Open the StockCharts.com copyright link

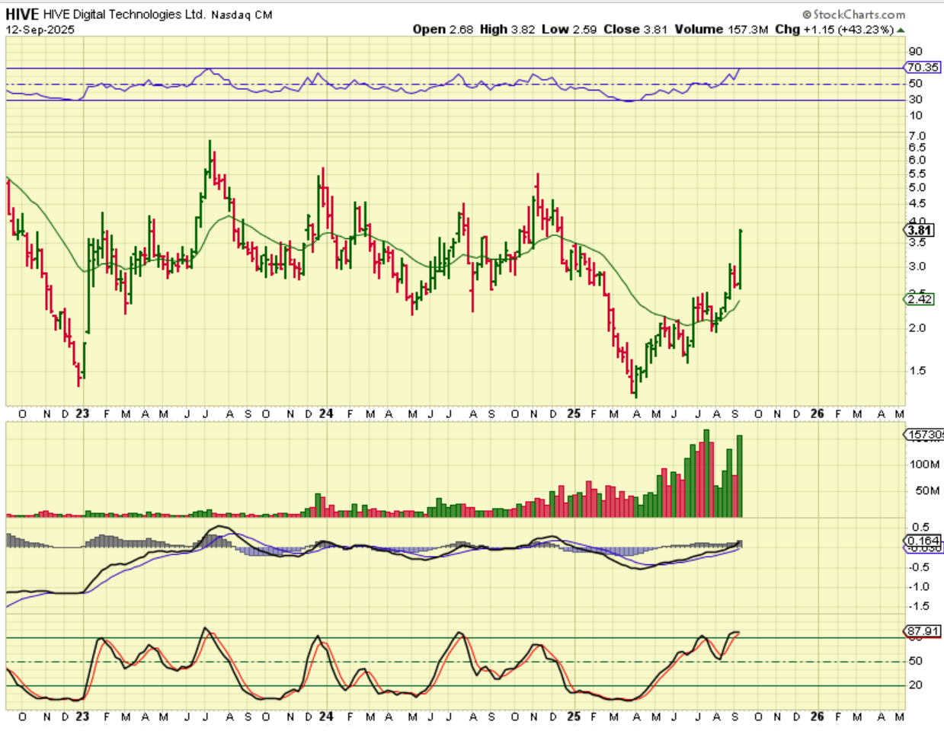pos(854,14)
